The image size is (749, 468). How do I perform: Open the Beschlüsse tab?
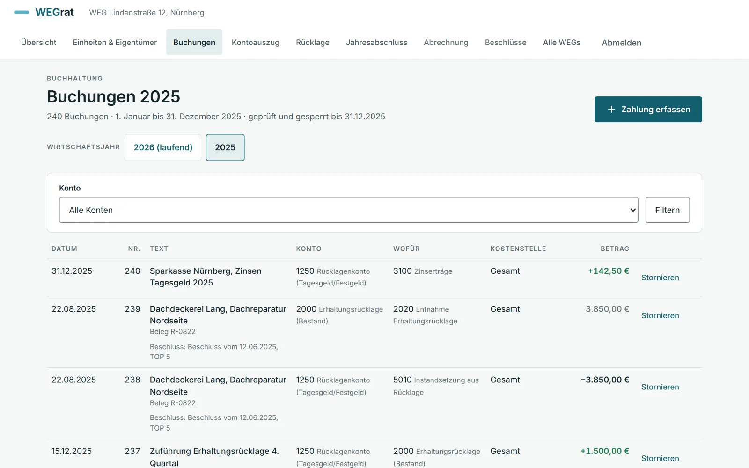pyautogui.click(x=506, y=42)
